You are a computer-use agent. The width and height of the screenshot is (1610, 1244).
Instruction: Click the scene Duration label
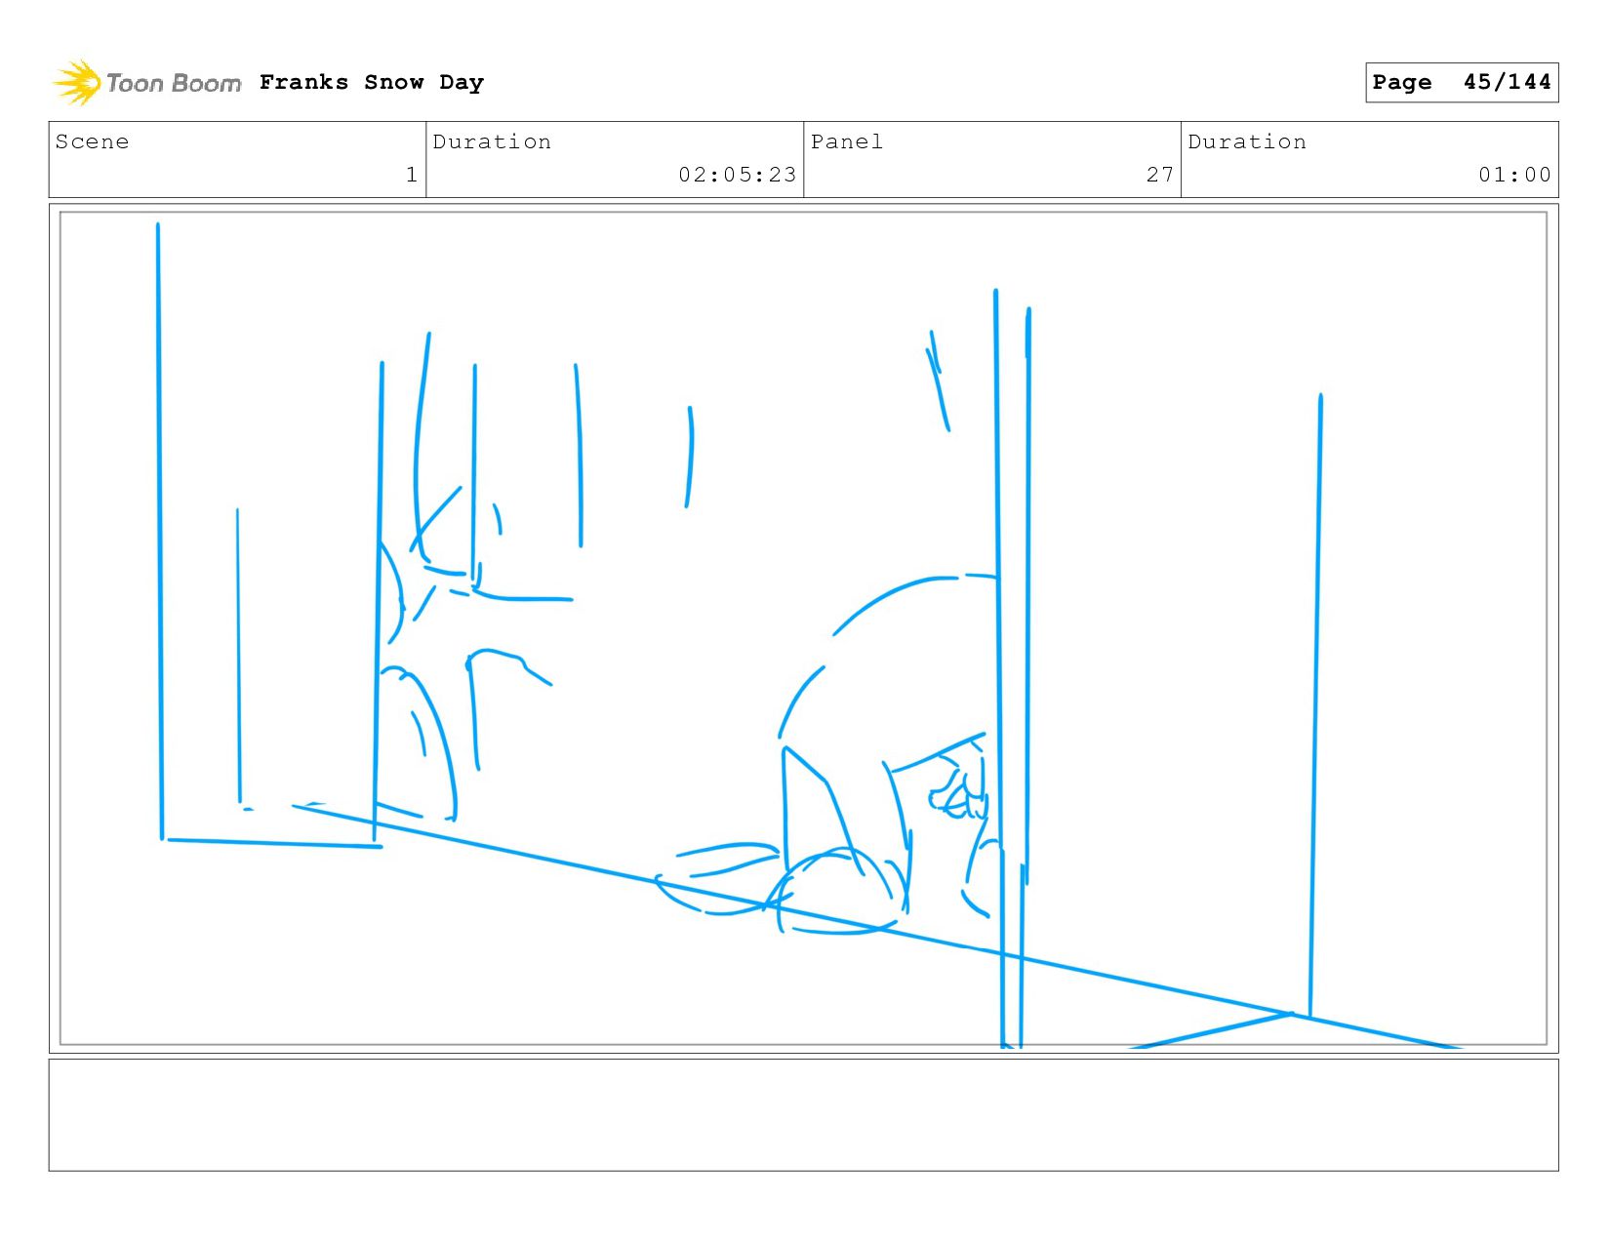(492, 141)
